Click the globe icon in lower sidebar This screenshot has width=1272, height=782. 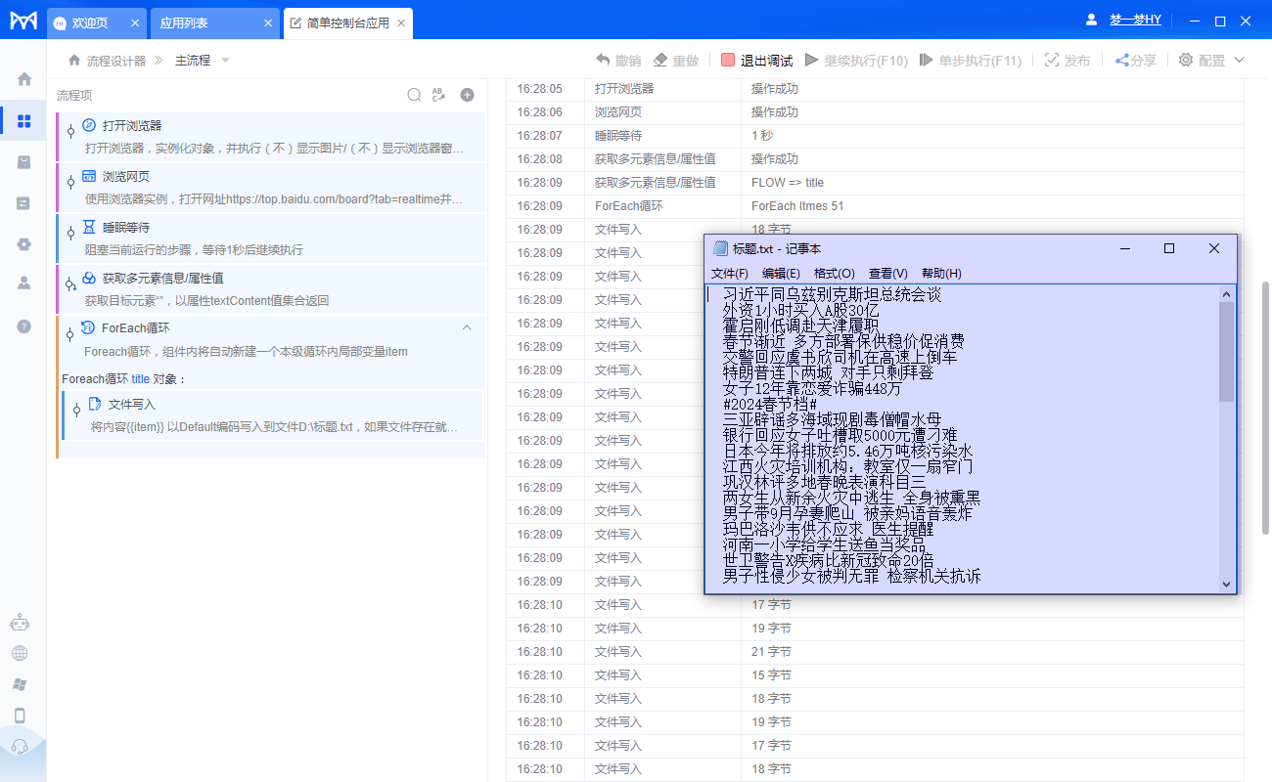[20, 653]
